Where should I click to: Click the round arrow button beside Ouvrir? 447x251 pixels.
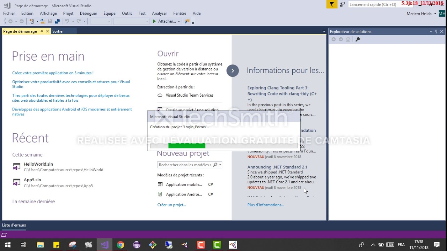[x=233, y=71]
